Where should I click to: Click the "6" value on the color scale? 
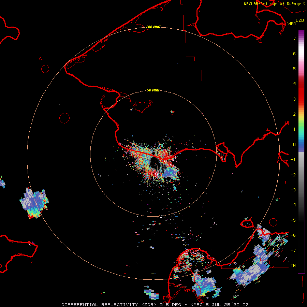pos(294,54)
